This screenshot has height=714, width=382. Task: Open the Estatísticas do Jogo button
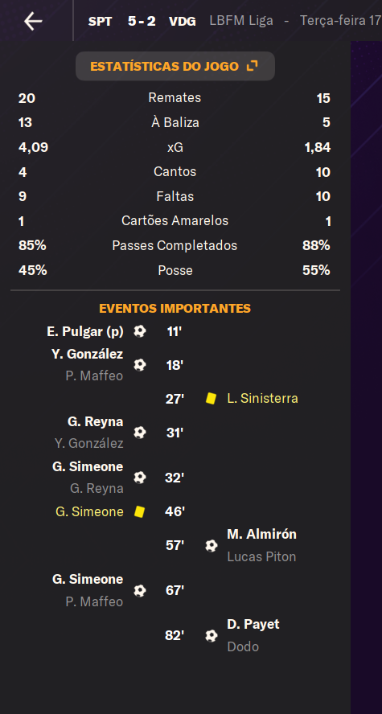(x=175, y=66)
